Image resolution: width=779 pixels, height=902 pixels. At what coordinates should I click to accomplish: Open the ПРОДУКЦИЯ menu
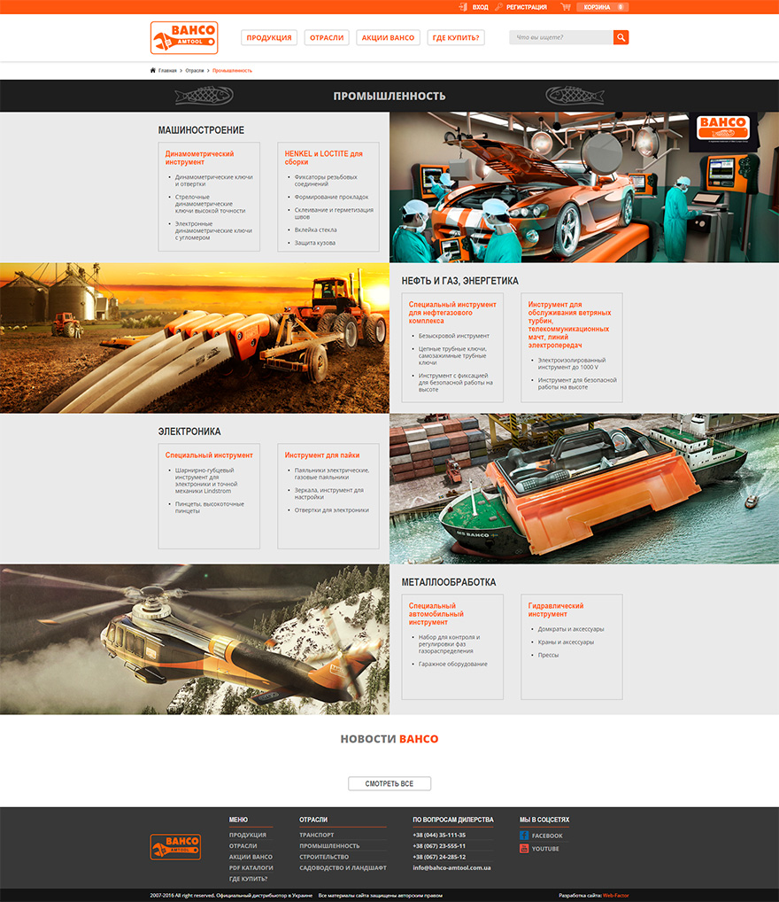pos(269,38)
